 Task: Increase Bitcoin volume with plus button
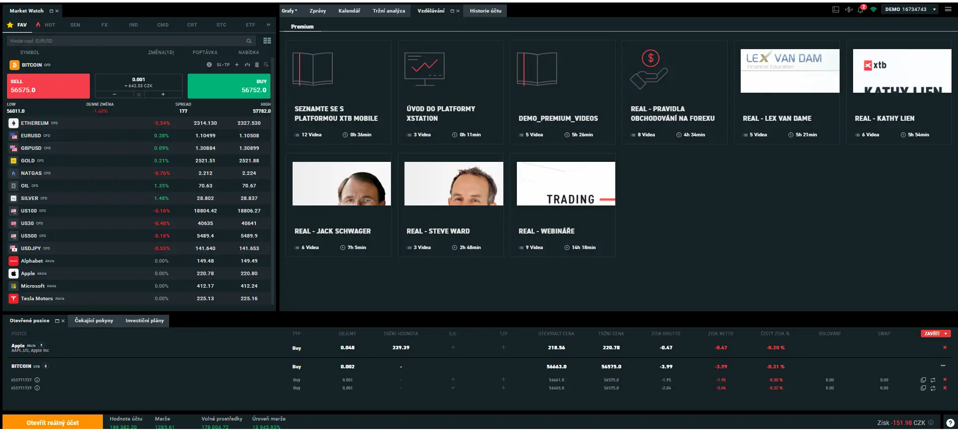pyautogui.click(x=163, y=94)
